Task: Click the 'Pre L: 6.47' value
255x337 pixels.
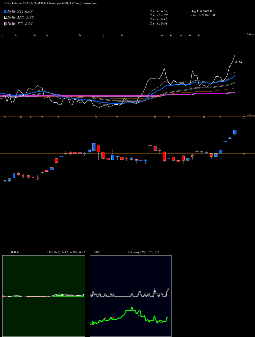Action: coord(159,19)
